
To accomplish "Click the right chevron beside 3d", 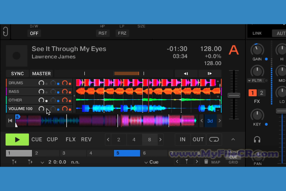I will tap(219, 121).
